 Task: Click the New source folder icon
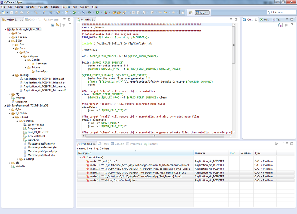[58, 12]
